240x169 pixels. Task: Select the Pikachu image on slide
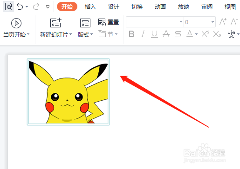coord(69,92)
